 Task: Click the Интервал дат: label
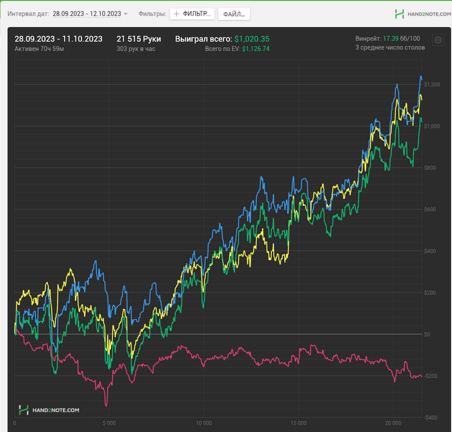(x=28, y=14)
